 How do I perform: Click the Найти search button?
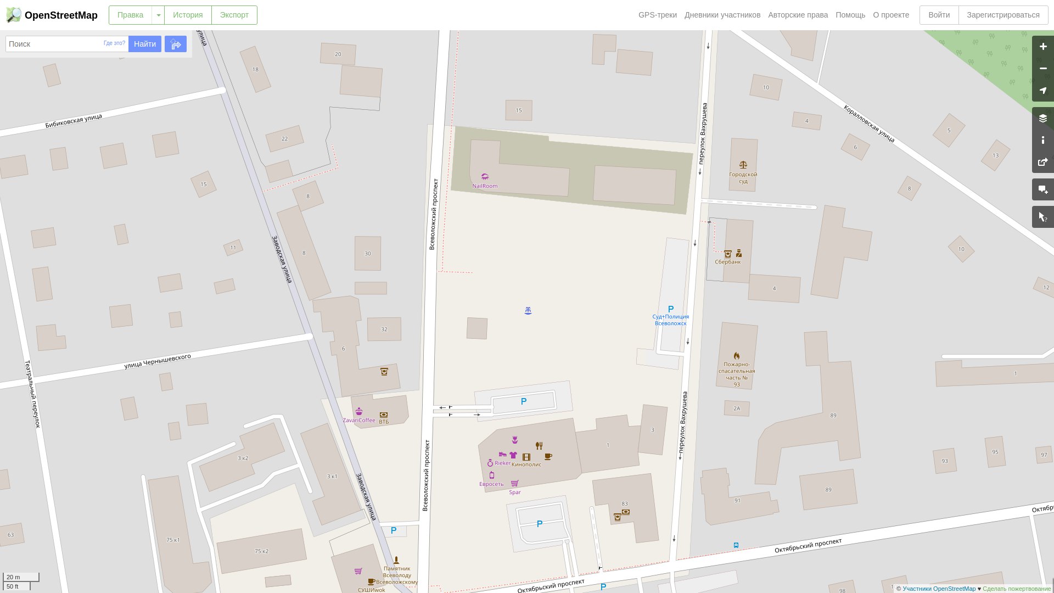tap(145, 44)
